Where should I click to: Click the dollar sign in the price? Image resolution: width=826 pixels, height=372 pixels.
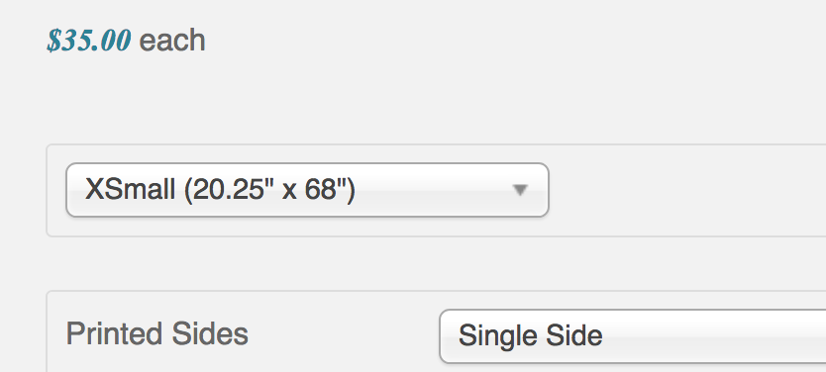[x=54, y=41]
